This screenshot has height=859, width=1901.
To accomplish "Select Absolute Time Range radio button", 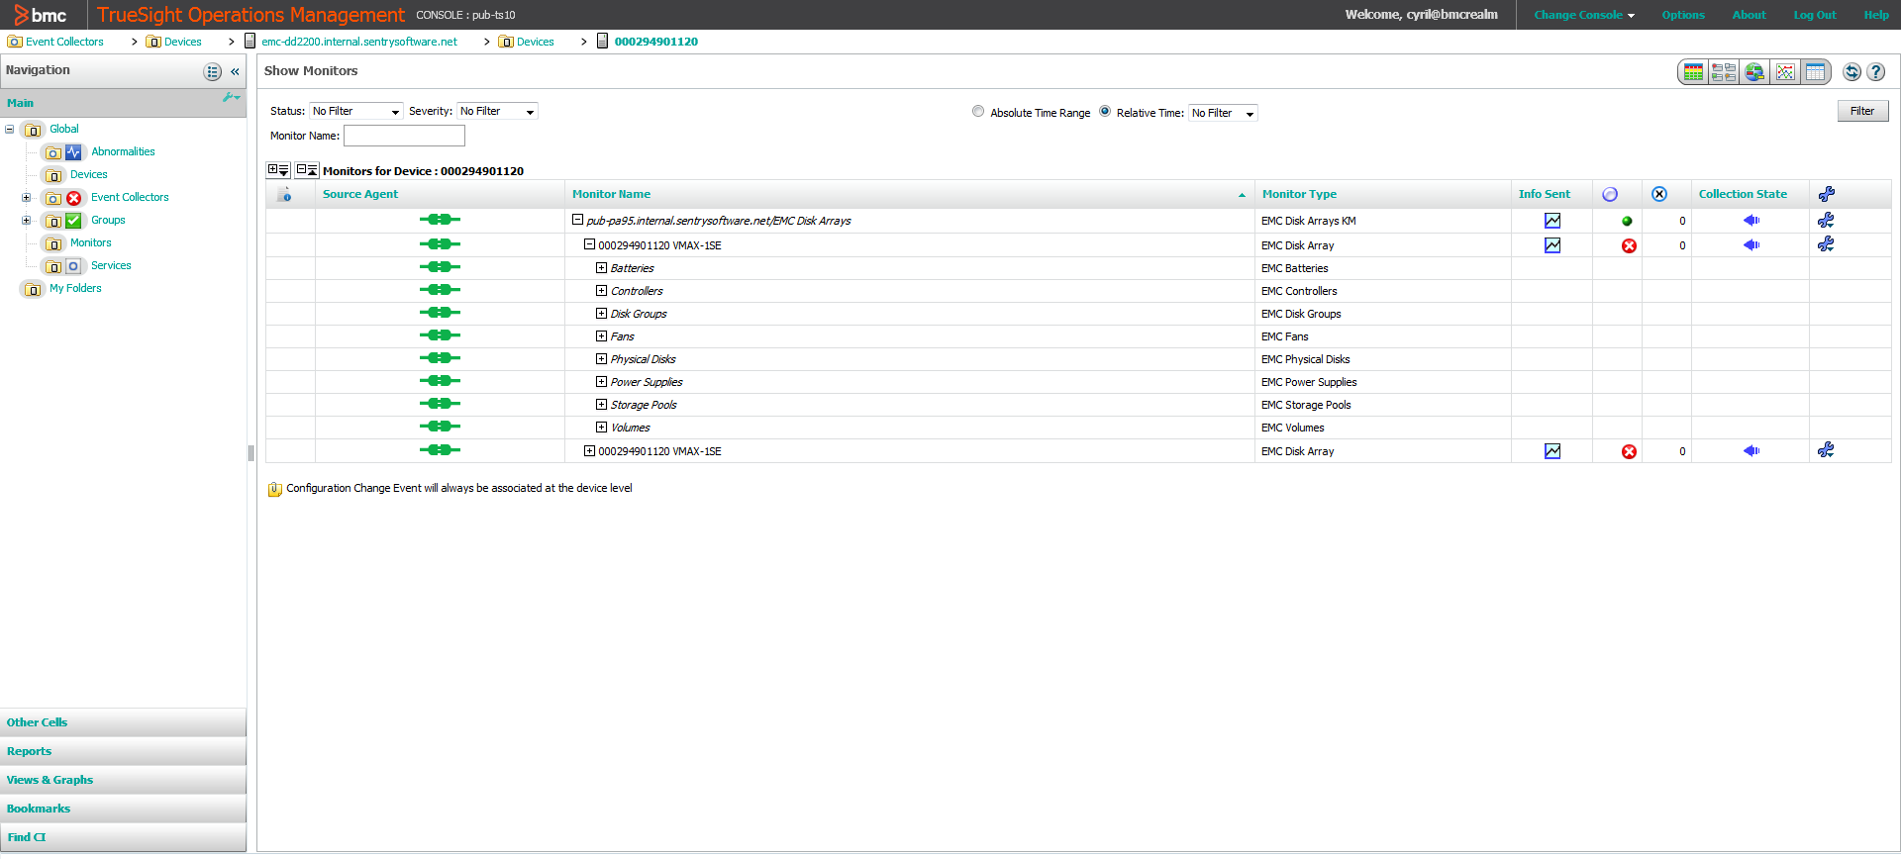I will [978, 112].
